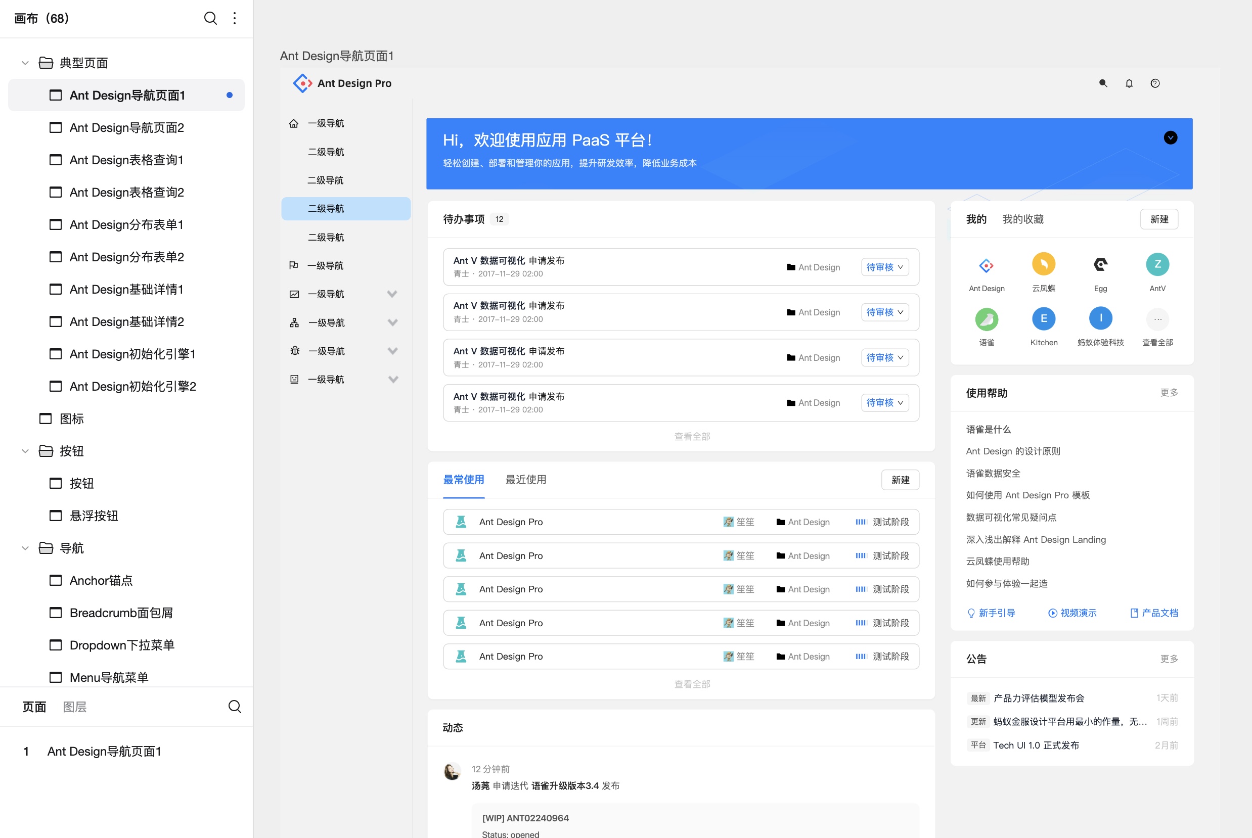
Task: Open 如何使用 Ant Design Pro 模板 article
Action: point(1027,495)
